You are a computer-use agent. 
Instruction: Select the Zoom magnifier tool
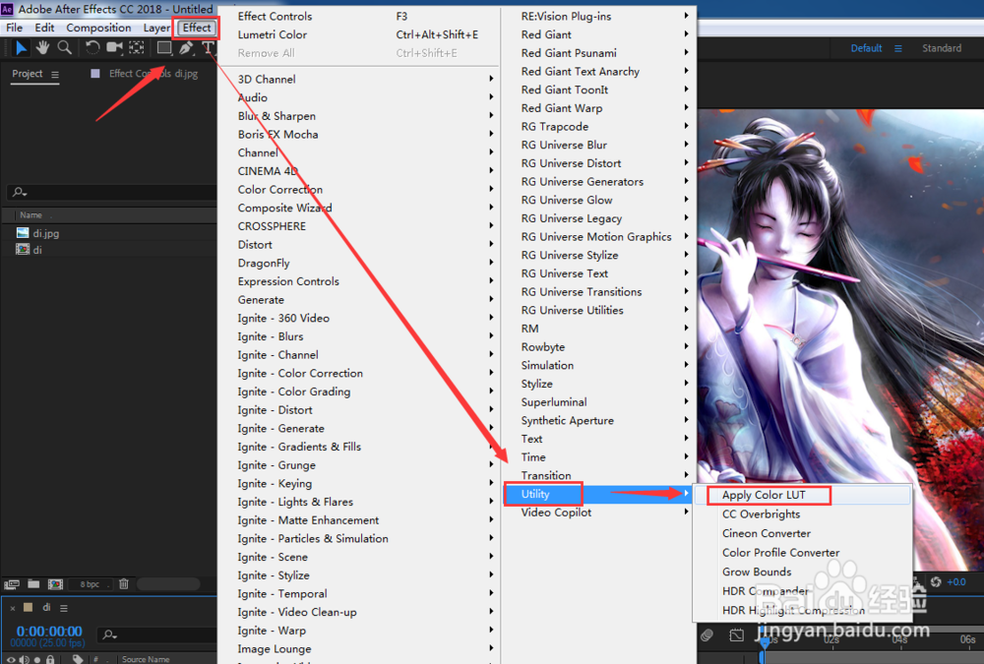pos(64,47)
